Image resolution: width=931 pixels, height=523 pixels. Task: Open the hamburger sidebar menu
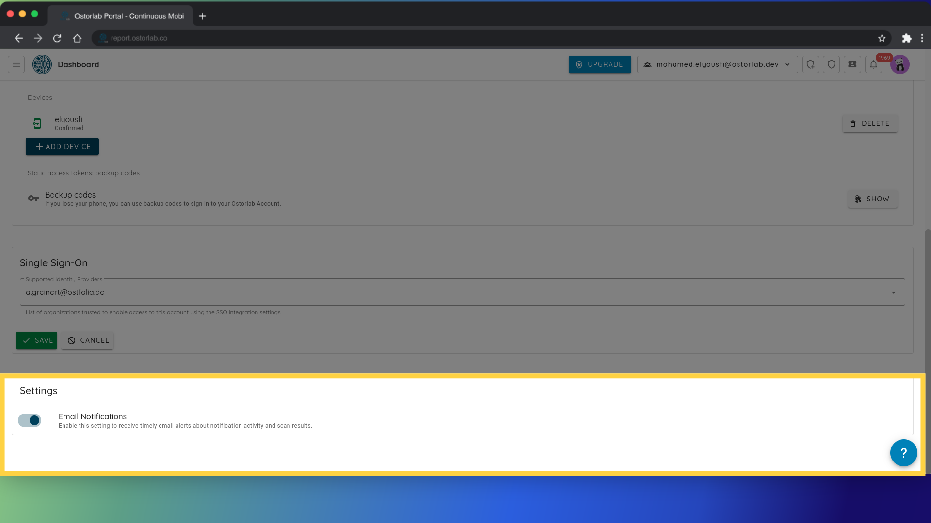[x=16, y=64]
